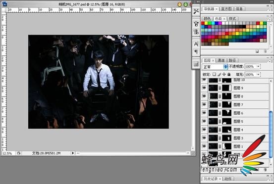The image size is (274, 184).
Task: Open the Character panel (A icon)
Action: [x=196, y=44]
